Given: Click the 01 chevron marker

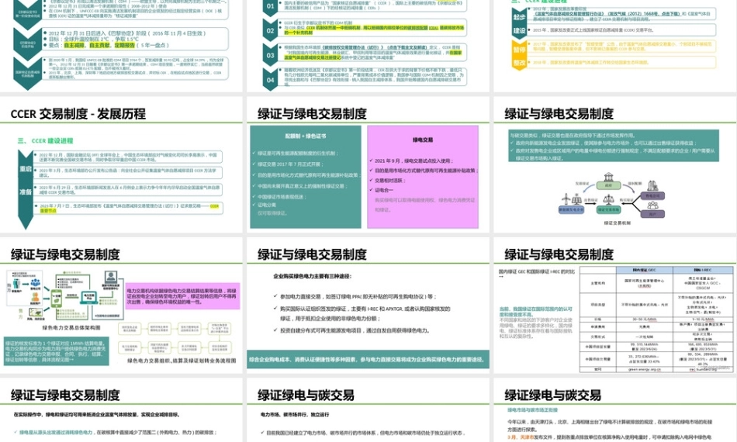Looking at the screenshot, I should (270, 6).
